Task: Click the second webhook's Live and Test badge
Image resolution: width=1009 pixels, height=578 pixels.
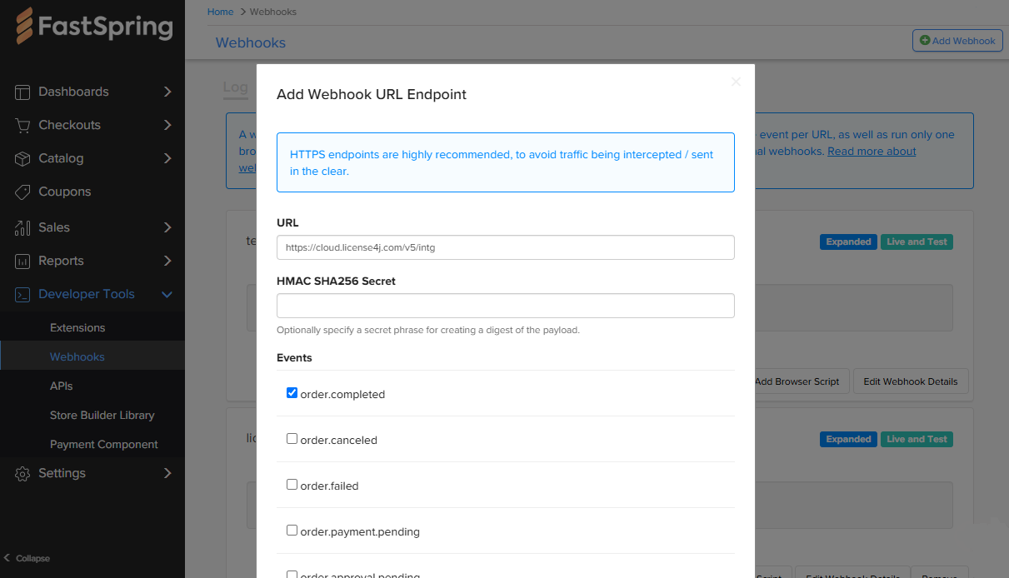Action: click(917, 440)
